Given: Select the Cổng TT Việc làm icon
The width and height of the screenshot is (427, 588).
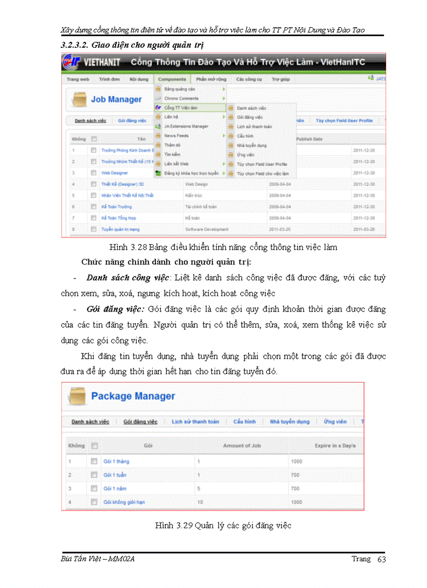Looking at the screenshot, I should click(x=157, y=107).
